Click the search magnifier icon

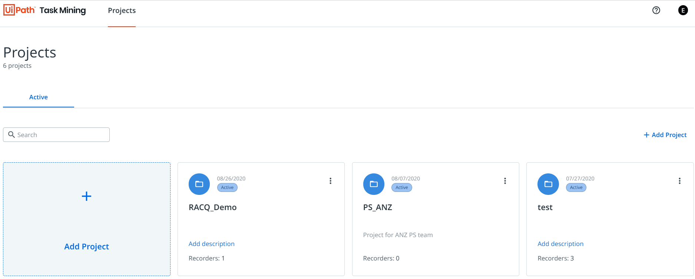tap(11, 134)
